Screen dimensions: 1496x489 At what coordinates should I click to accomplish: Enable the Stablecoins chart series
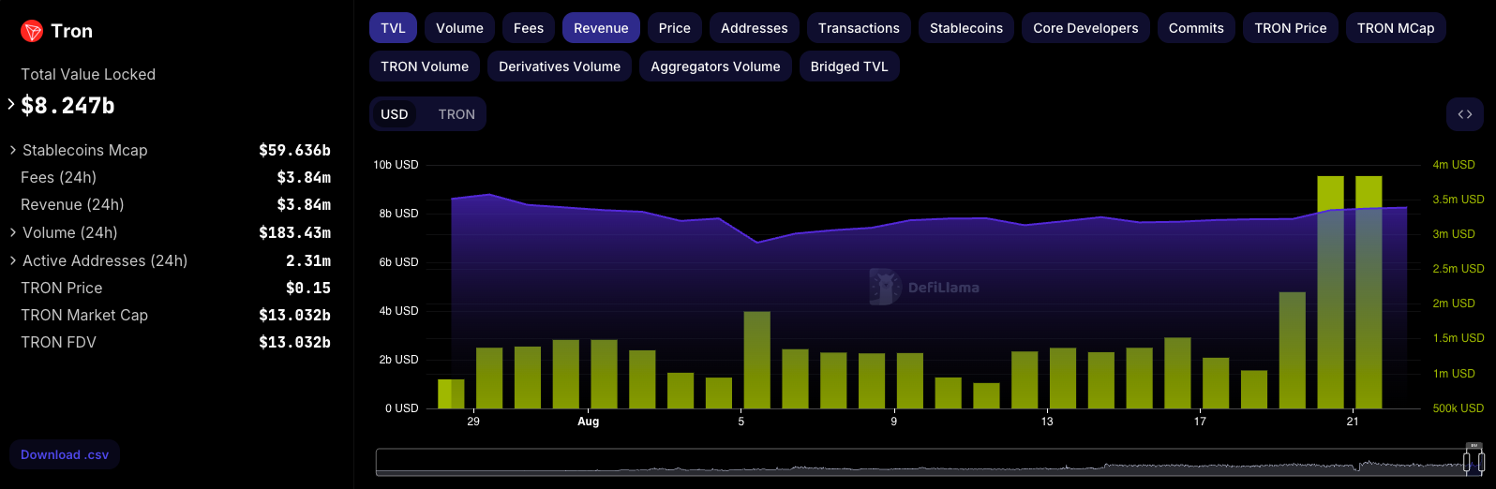pyautogui.click(x=965, y=28)
